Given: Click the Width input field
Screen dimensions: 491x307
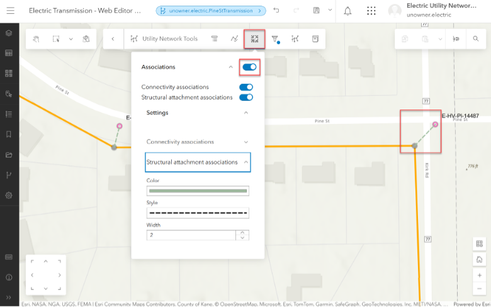Looking at the screenshot, I should pos(191,235).
